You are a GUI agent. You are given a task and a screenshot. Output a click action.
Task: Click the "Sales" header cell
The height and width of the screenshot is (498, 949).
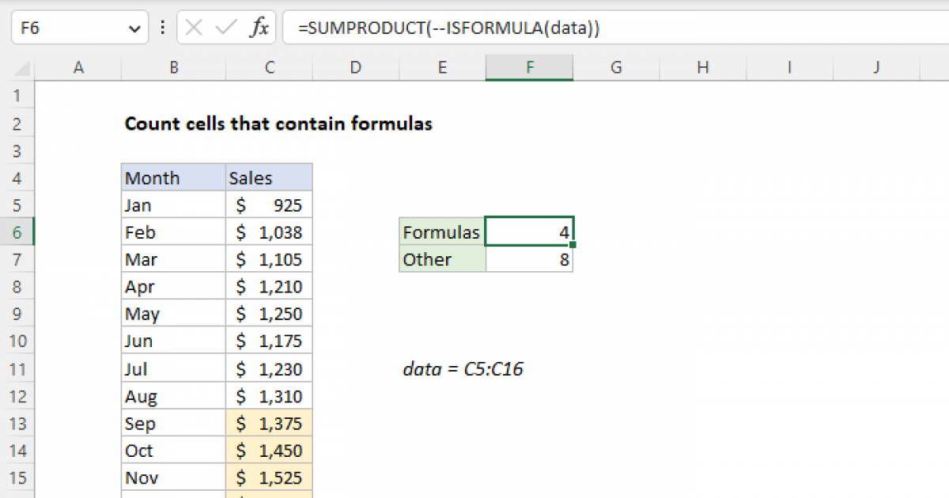(270, 178)
